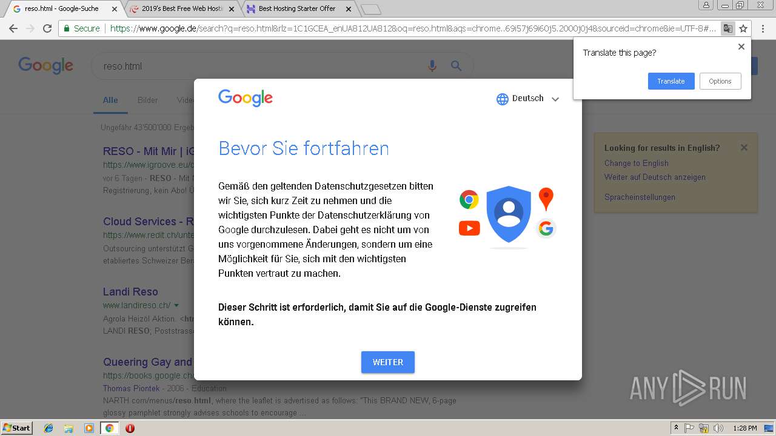Viewport: 776px width, 436px height.
Task: Open the Cloud Services result link
Action: [149, 222]
